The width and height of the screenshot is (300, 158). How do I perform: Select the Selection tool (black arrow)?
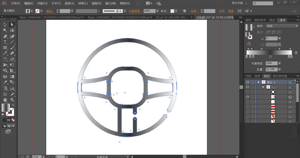tap(5, 24)
